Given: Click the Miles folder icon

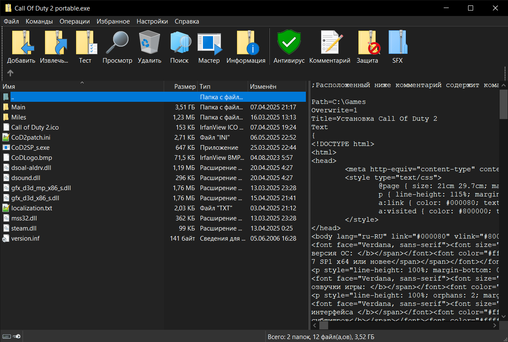Looking at the screenshot, I should (6, 117).
